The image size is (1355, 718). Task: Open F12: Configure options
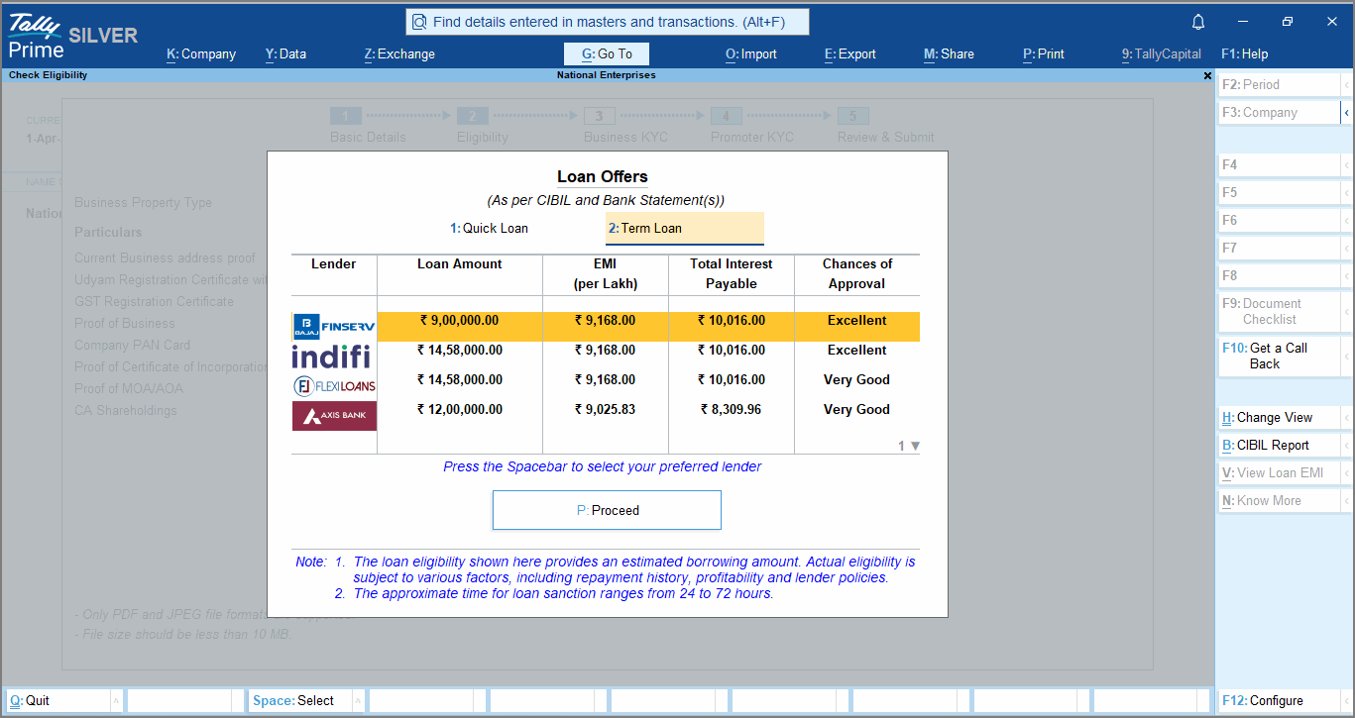click(x=1272, y=700)
